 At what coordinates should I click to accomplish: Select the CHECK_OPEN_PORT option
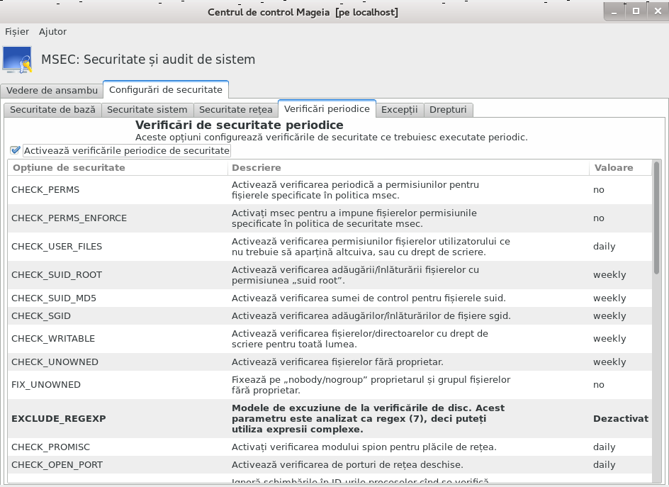(330, 465)
